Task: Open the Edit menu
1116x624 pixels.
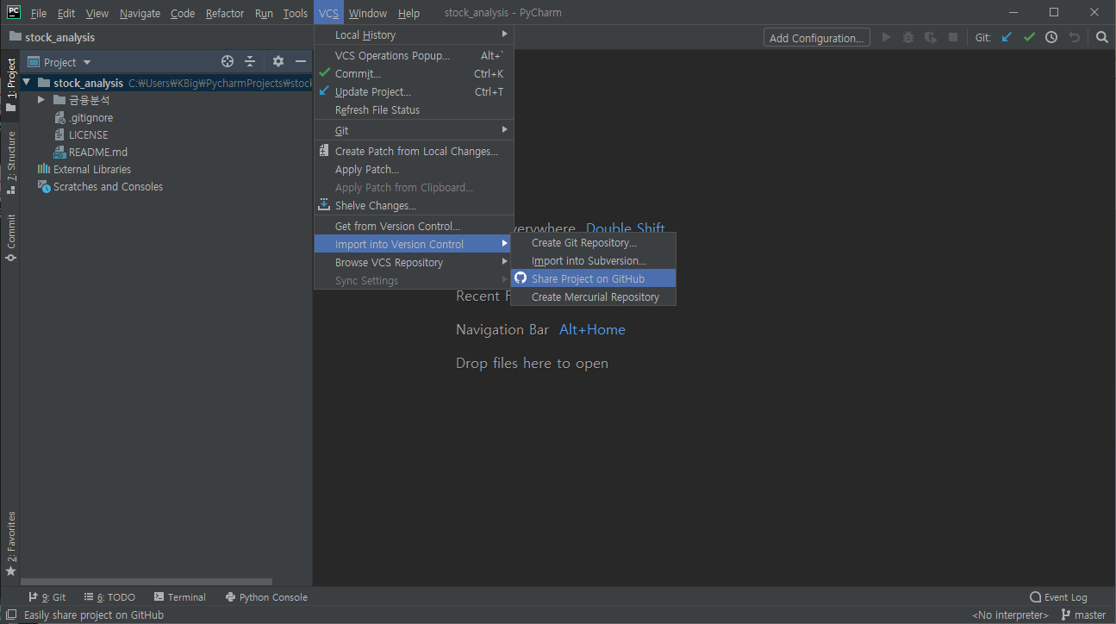Action: coord(66,13)
